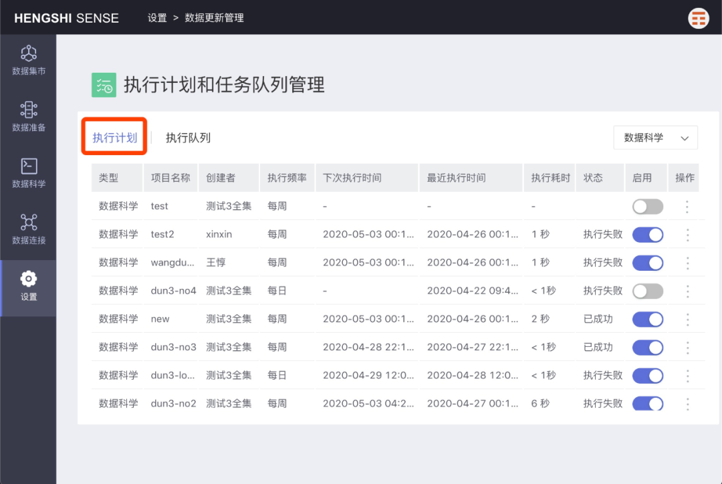This screenshot has width=722, height=484.
Task: Open the actions menu for dun3-no2
Action: click(687, 403)
